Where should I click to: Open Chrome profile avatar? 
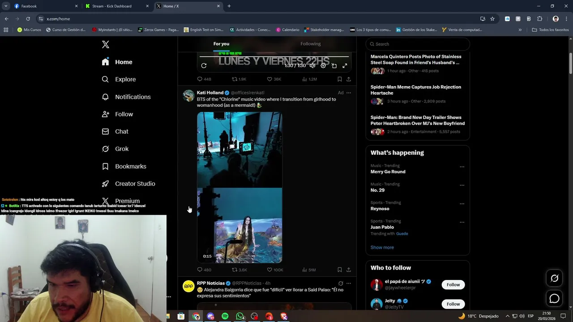pos(556,19)
